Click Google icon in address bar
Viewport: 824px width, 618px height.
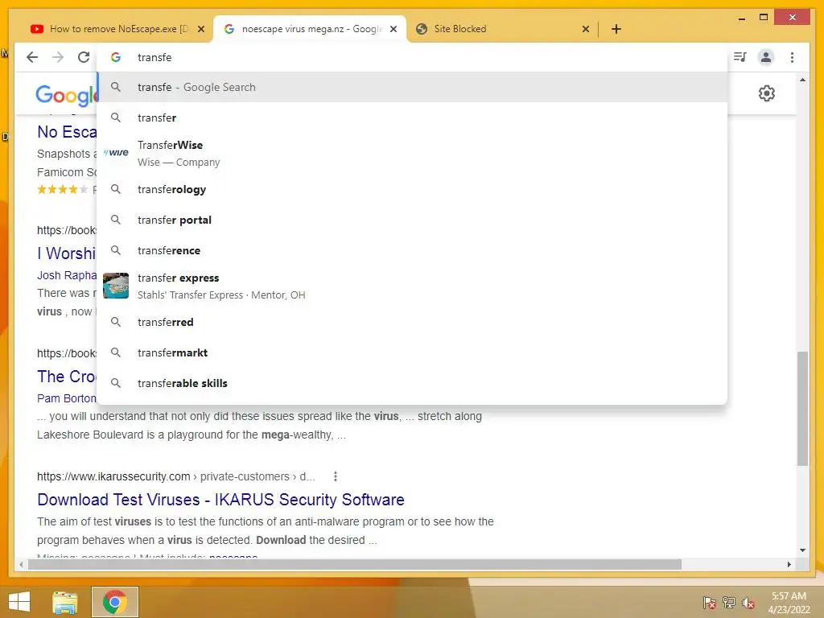coord(116,57)
